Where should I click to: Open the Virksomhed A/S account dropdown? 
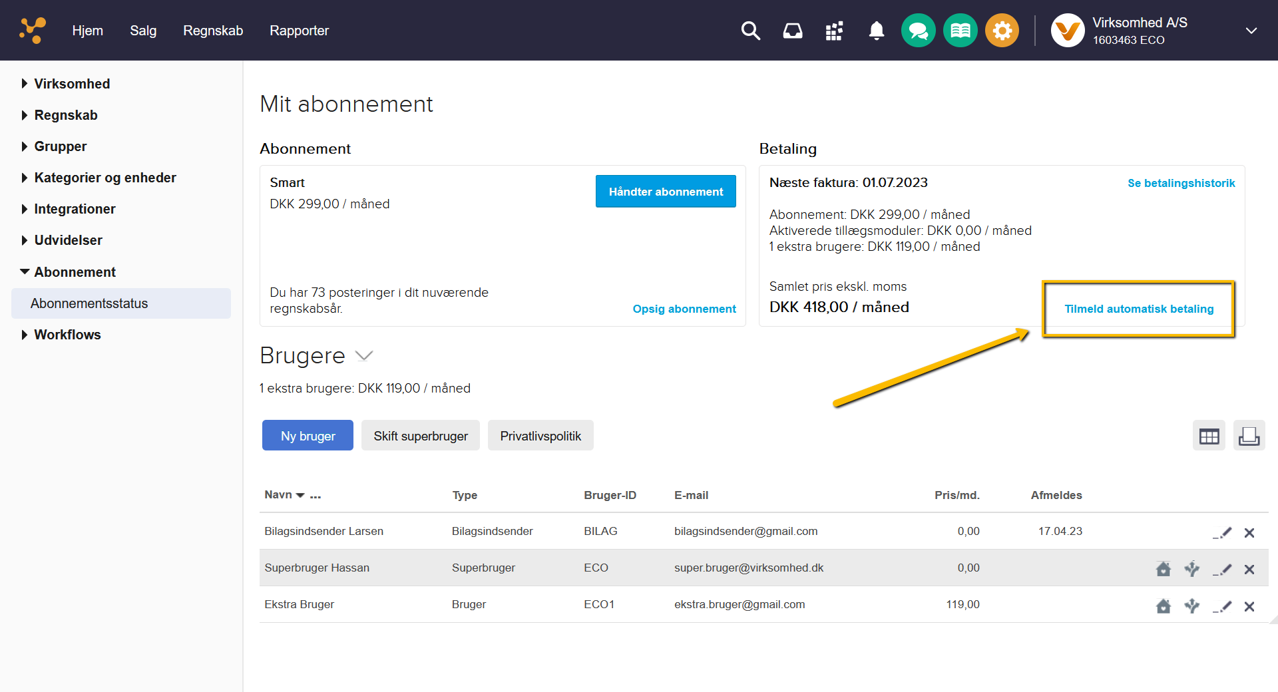1251,31
